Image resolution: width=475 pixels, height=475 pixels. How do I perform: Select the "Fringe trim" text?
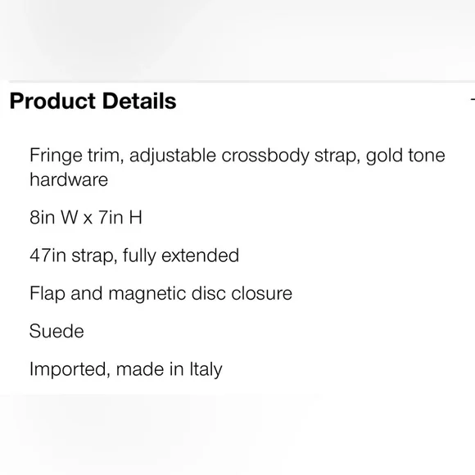click(x=77, y=156)
